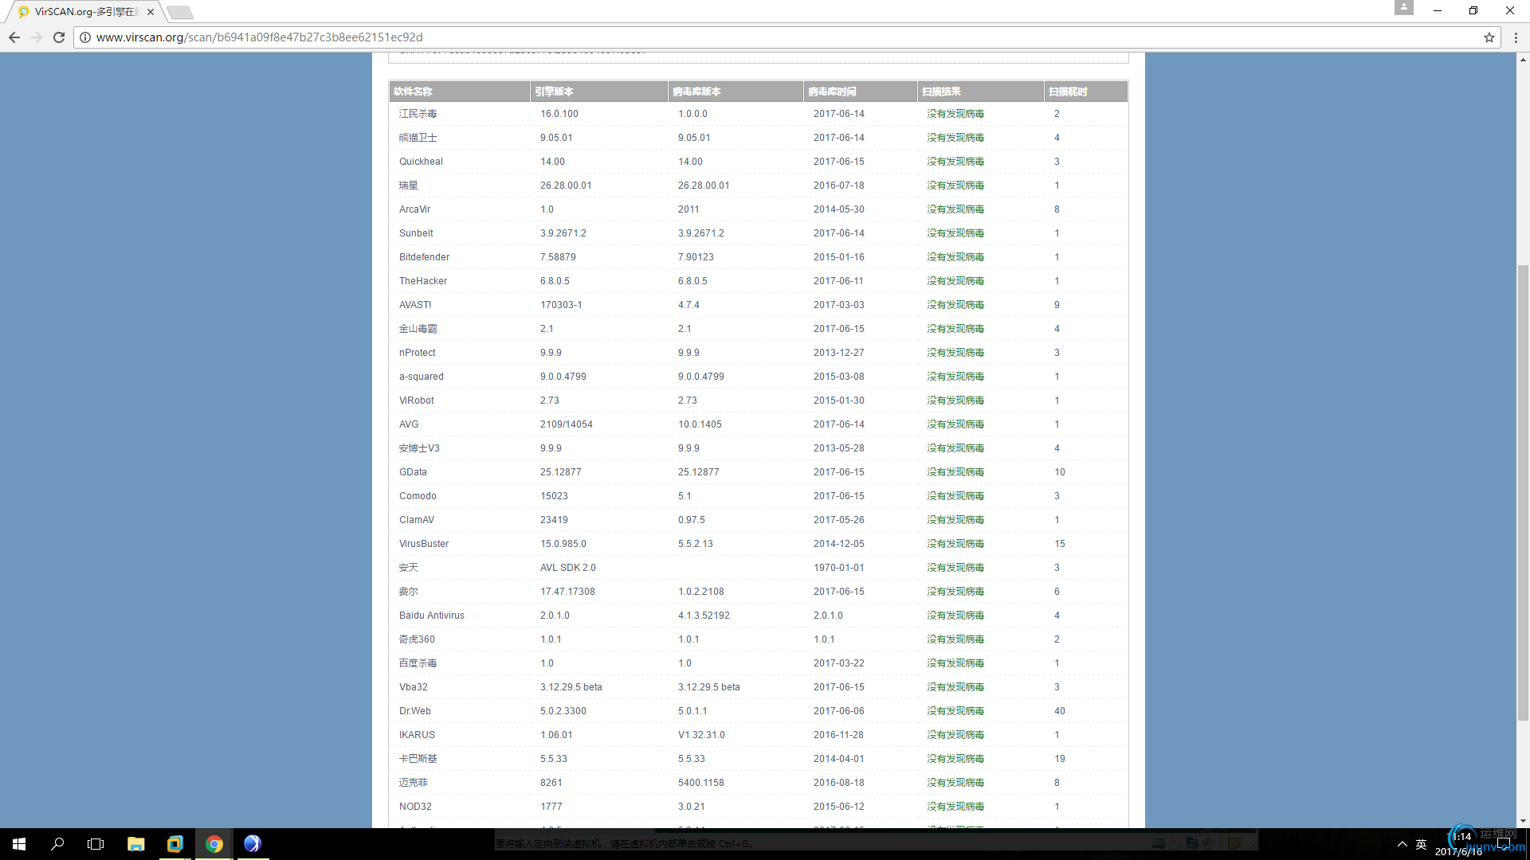The image size is (1530, 860).
Task: Click the browser forward arrow
Action: pyautogui.click(x=37, y=37)
